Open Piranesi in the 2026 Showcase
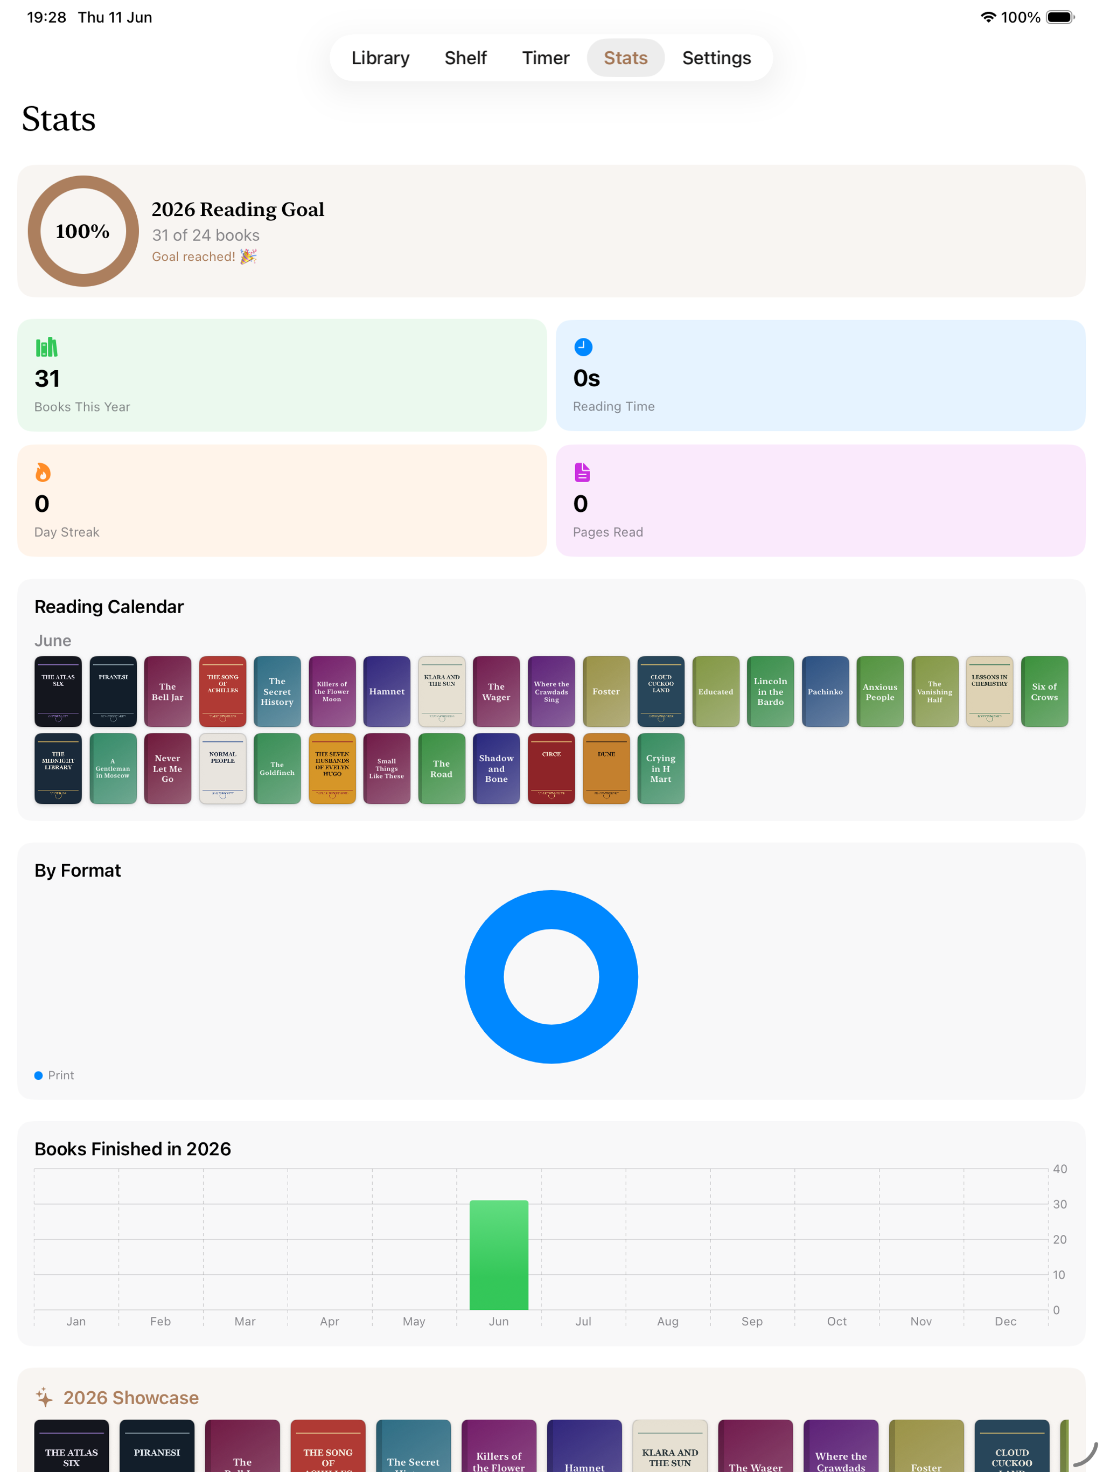This screenshot has width=1103, height=1472. click(157, 1446)
